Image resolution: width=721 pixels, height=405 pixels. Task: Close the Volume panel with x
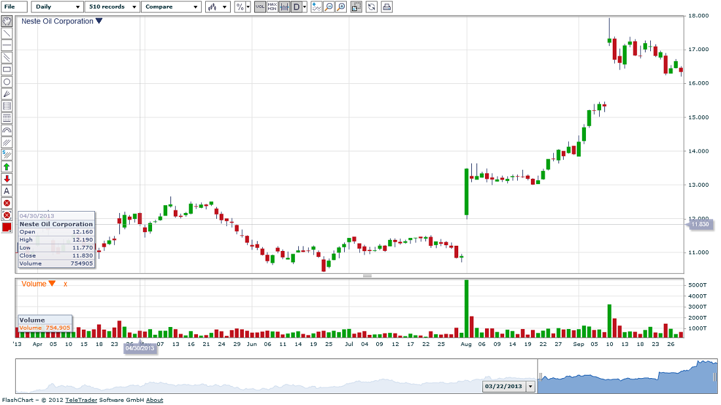click(x=66, y=284)
